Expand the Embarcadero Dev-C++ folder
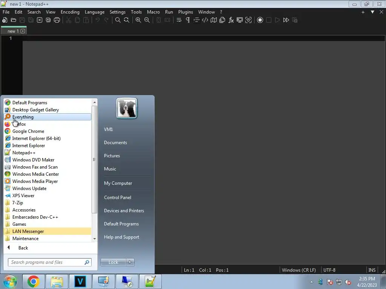Image resolution: width=386 pixels, height=289 pixels. (47, 217)
